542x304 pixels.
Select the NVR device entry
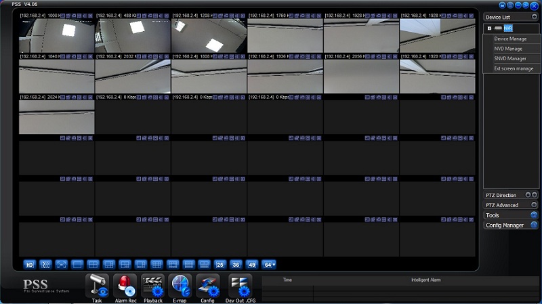click(507, 28)
